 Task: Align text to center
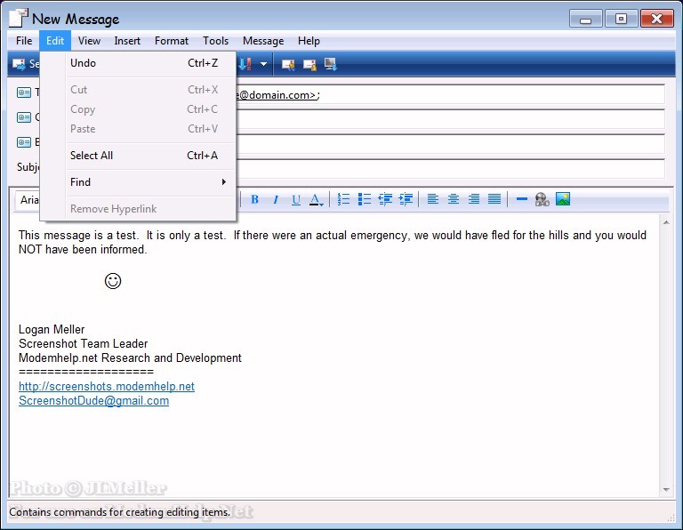(x=454, y=199)
